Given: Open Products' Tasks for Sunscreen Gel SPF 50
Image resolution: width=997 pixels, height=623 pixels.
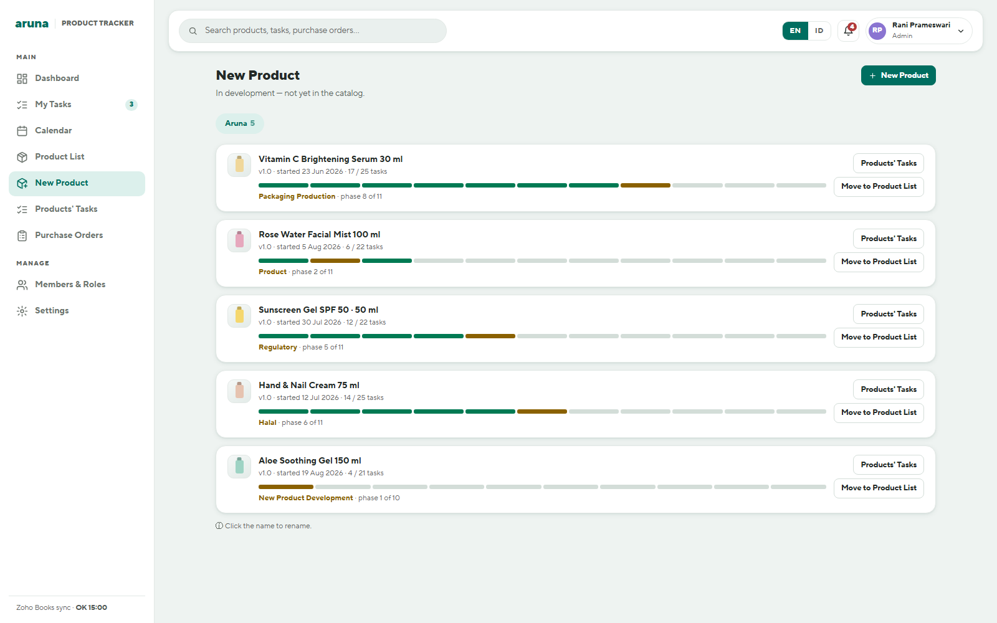Looking at the screenshot, I should click(x=889, y=314).
